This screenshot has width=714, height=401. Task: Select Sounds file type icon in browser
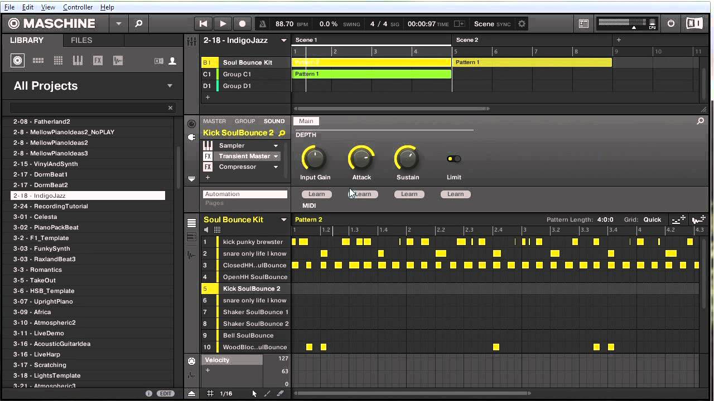[58, 61]
